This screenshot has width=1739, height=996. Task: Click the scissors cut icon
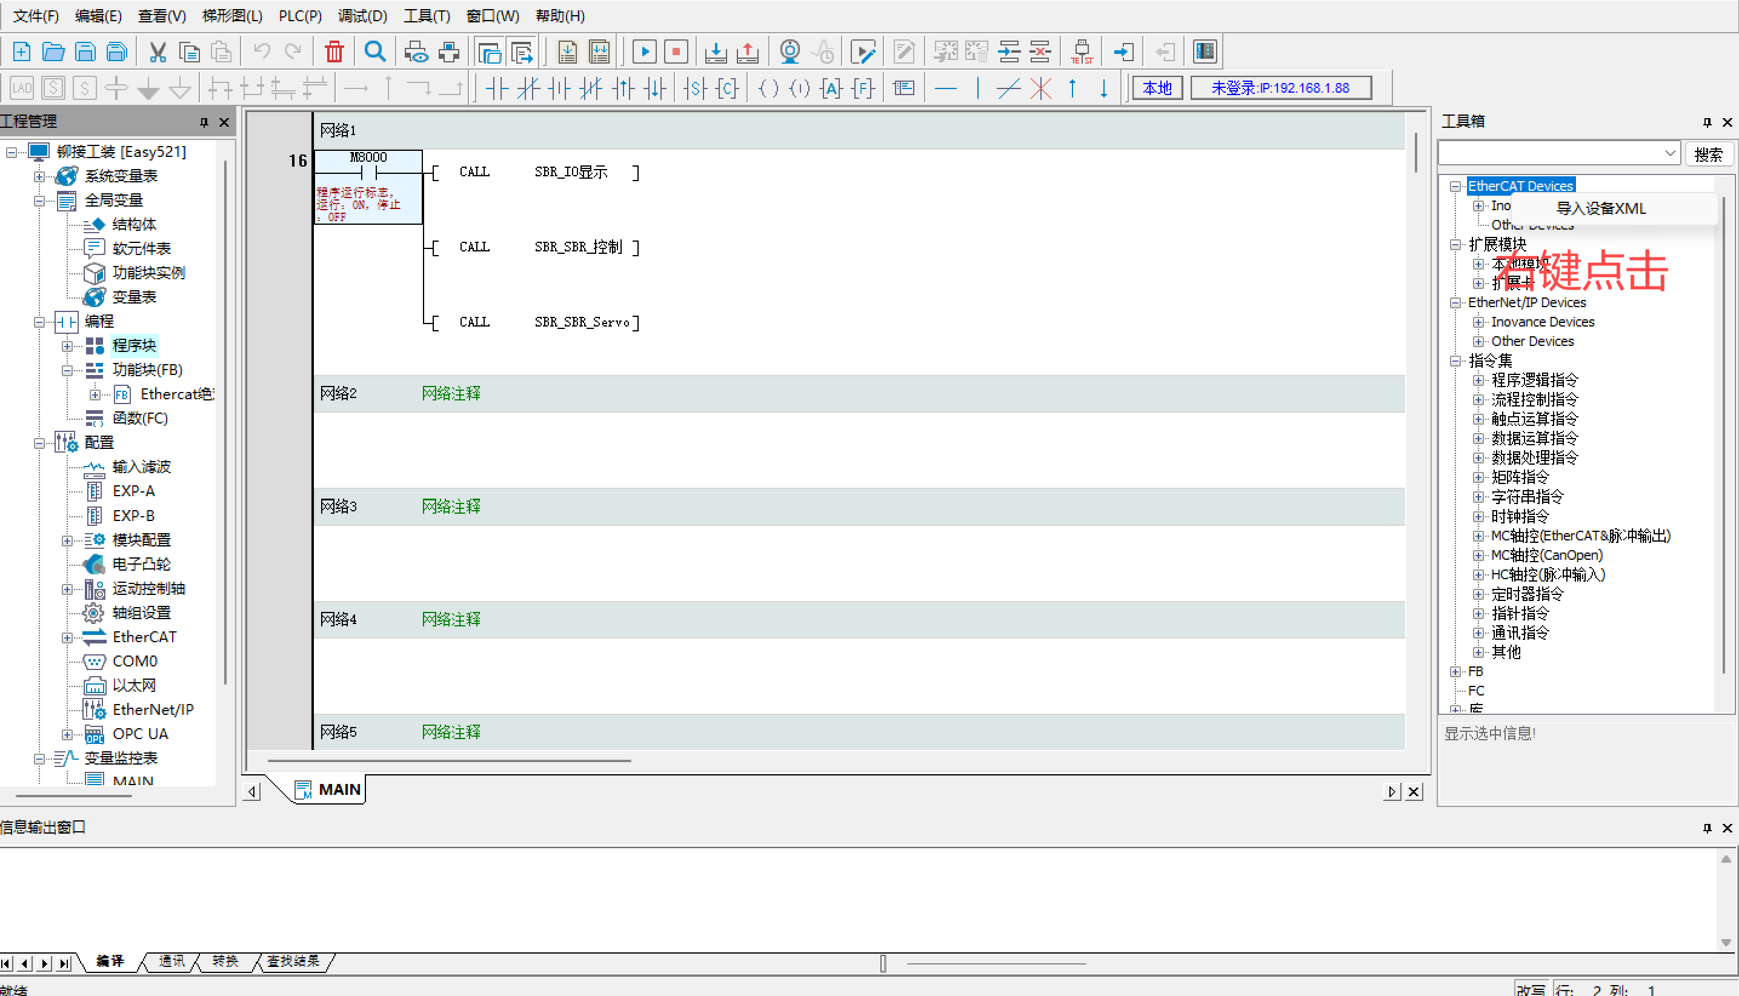158,52
